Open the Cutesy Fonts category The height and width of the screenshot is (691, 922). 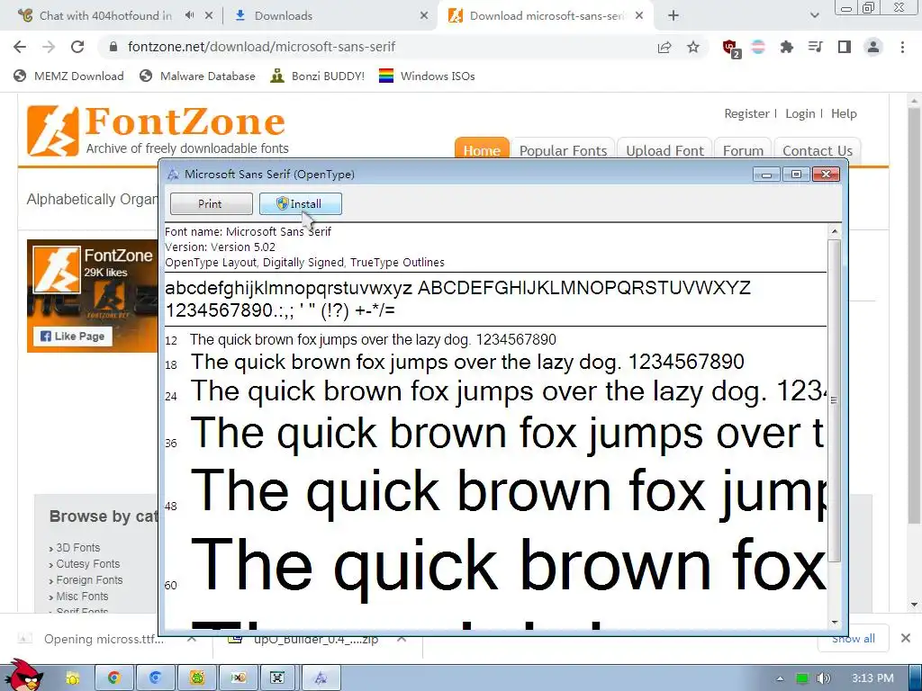(x=87, y=564)
